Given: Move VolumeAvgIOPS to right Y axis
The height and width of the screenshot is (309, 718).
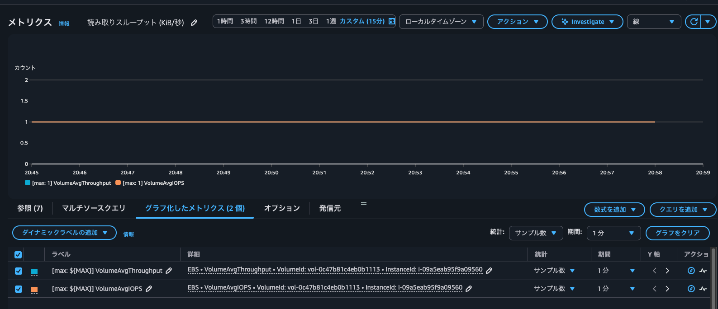Looking at the screenshot, I should [667, 289].
